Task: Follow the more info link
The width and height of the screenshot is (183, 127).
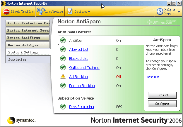Action: 152,76
